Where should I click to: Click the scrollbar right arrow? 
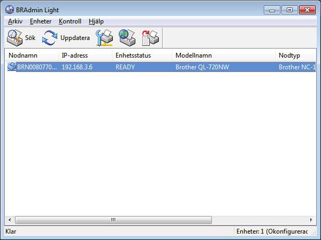(x=311, y=220)
